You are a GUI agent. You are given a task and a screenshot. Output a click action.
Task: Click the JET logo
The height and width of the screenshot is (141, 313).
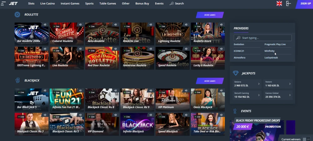click(x=13, y=3)
